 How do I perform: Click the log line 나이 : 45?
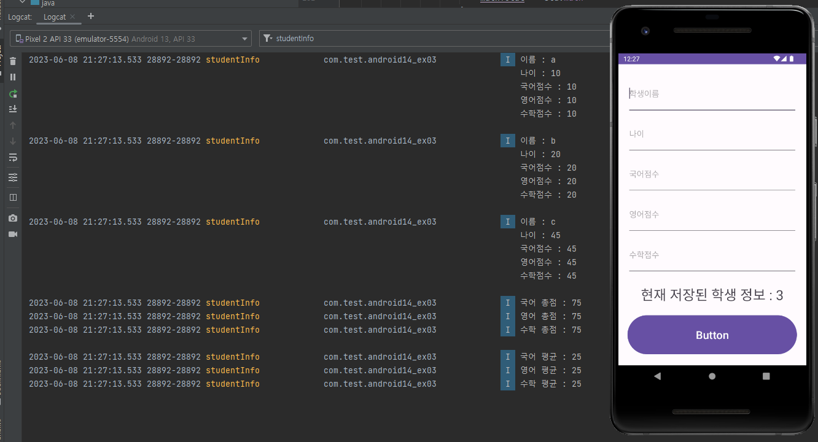point(540,235)
